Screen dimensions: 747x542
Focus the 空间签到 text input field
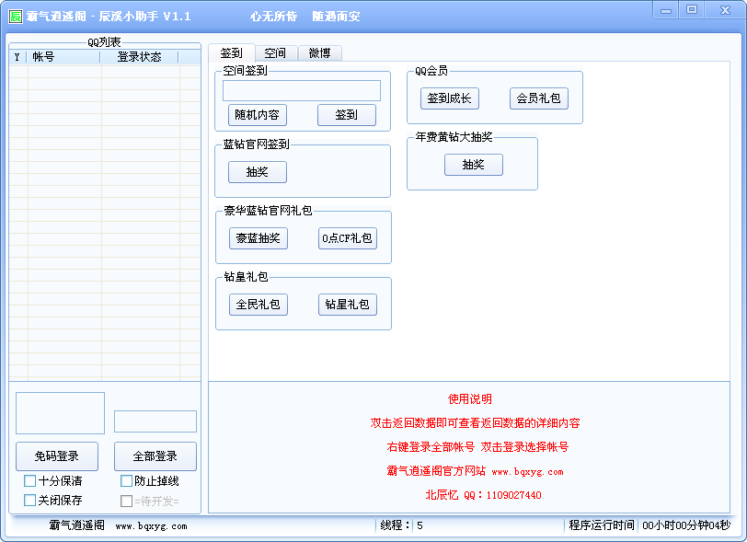click(302, 90)
